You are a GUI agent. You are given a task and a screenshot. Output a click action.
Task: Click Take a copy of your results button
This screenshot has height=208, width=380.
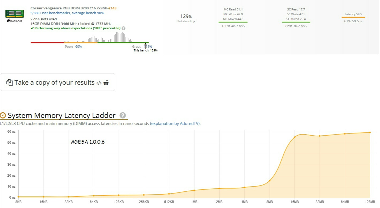58,82
